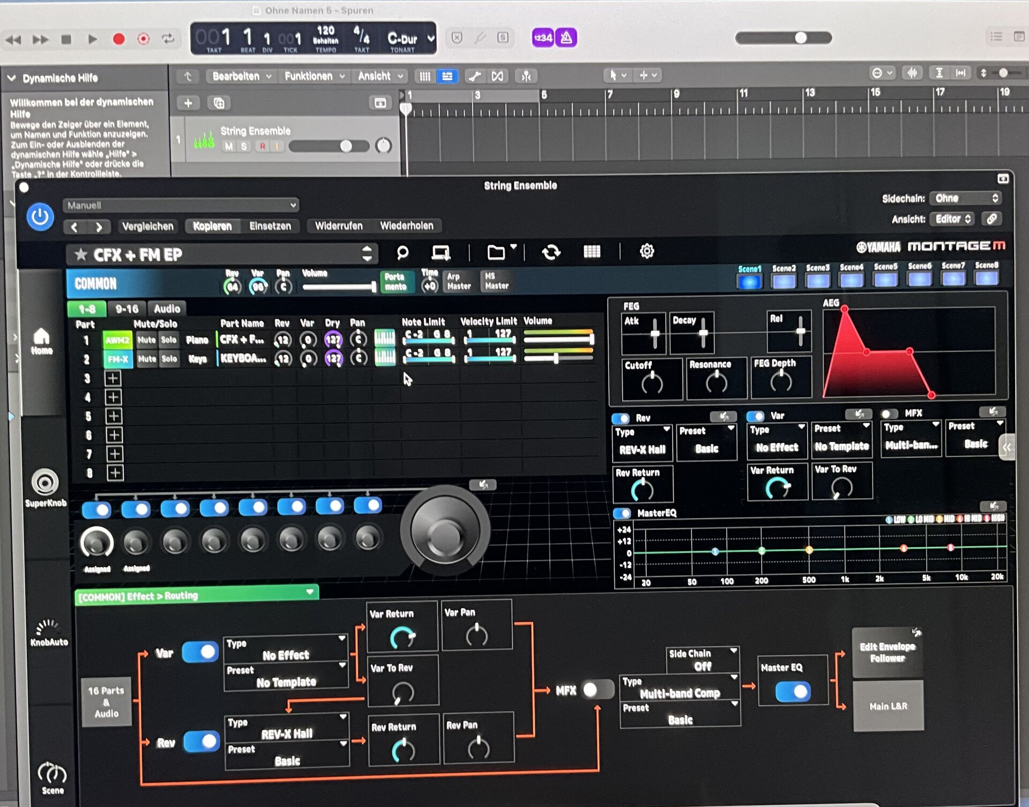Screen dimensions: 1029x807
Task: Open the Funktionen menu
Action: tap(315, 76)
